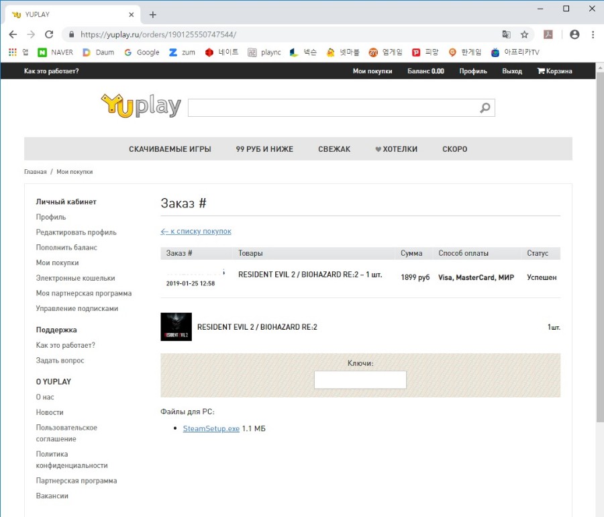Click the search magnifier icon
The image size is (604, 517).
(485, 107)
